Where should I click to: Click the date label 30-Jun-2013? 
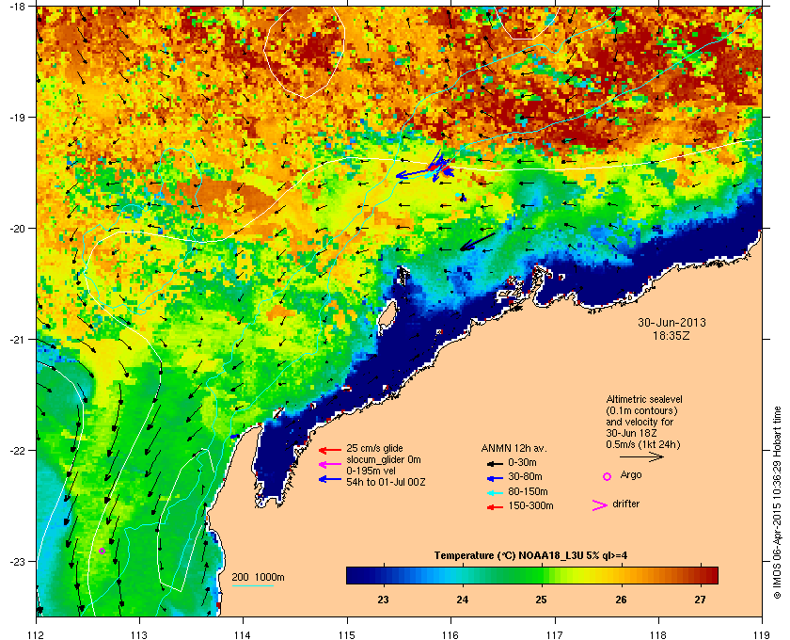tap(671, 322)
